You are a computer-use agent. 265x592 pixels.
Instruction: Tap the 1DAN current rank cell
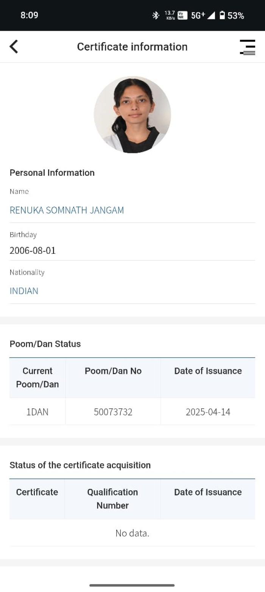click(x=37, y=412)
